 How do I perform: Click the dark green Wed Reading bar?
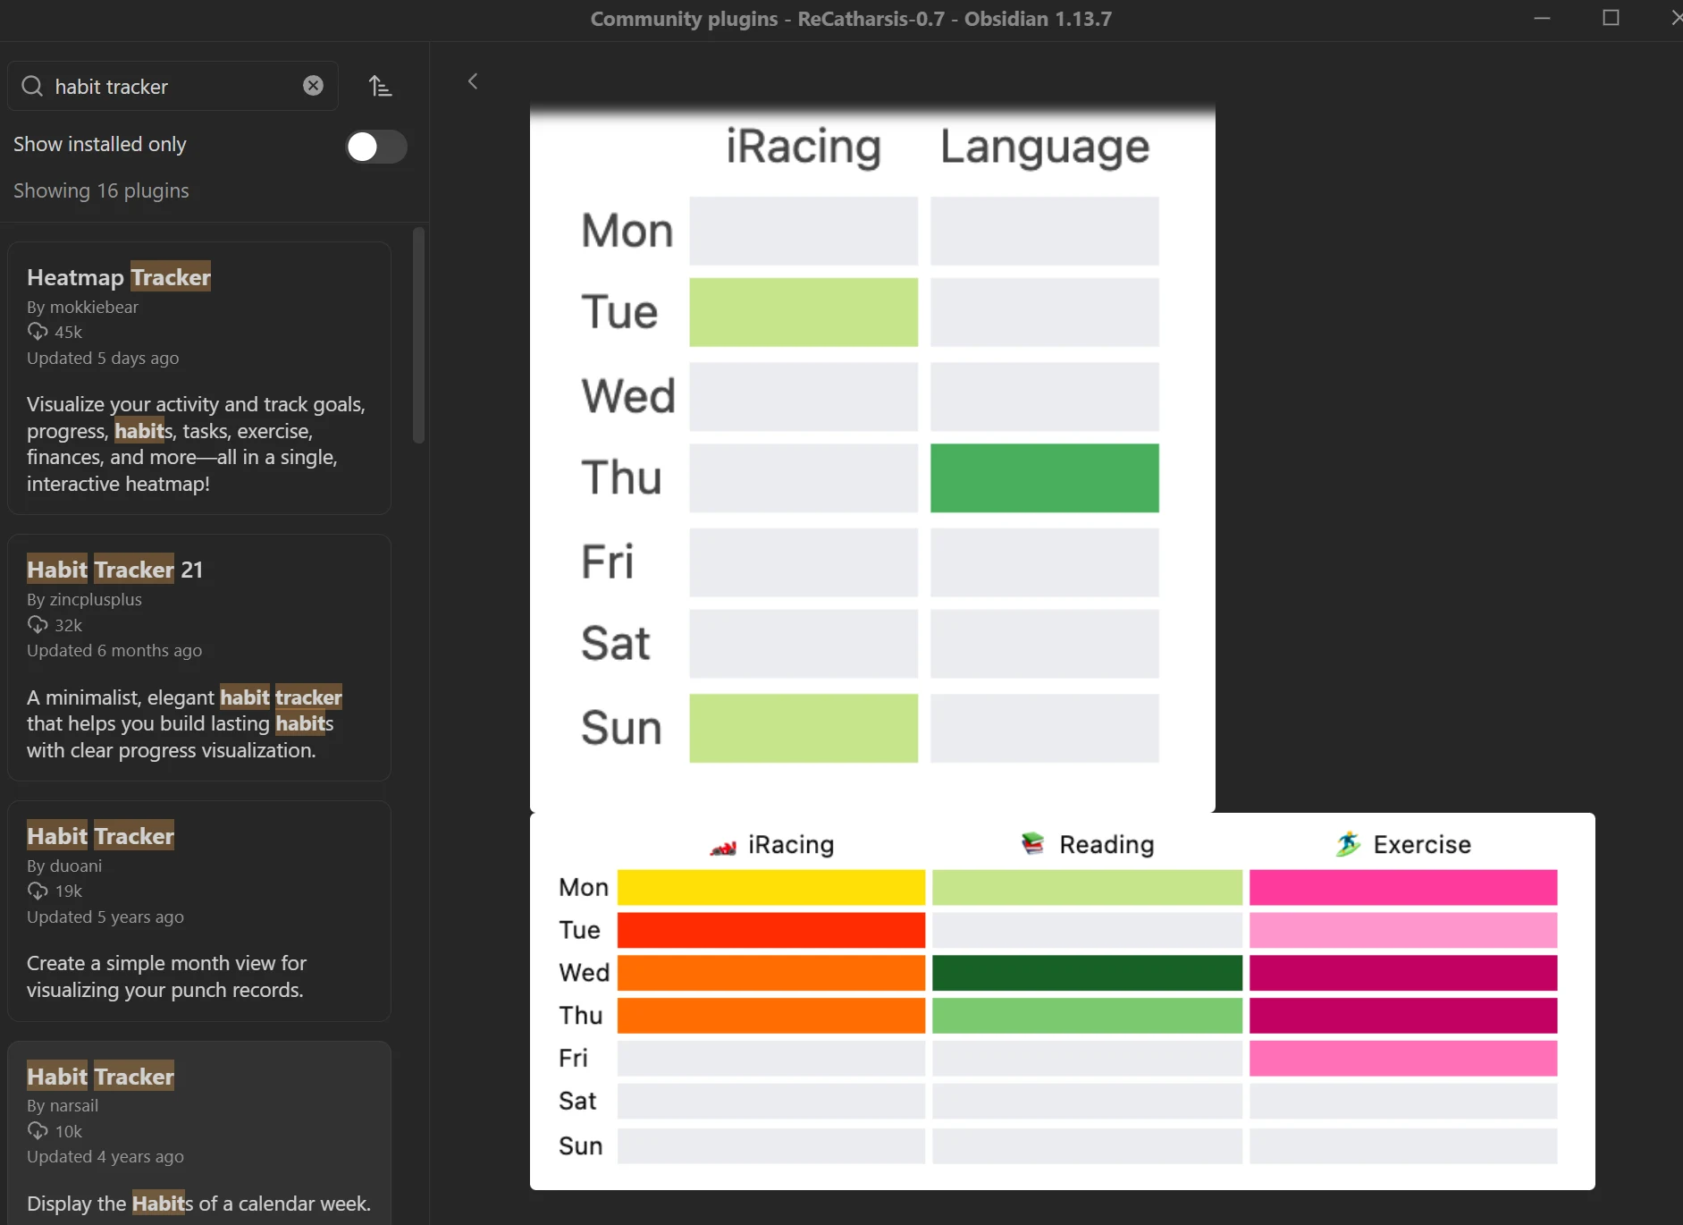point(1087,973)
